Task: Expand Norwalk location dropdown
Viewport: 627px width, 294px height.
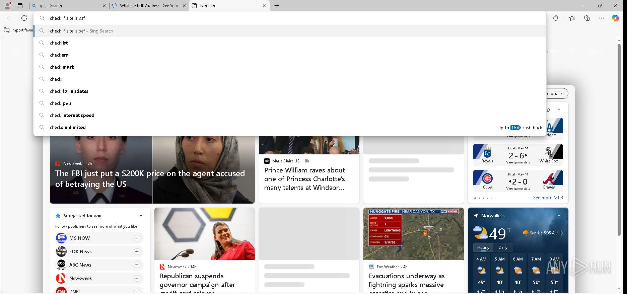Action: (x=504, y=216)
